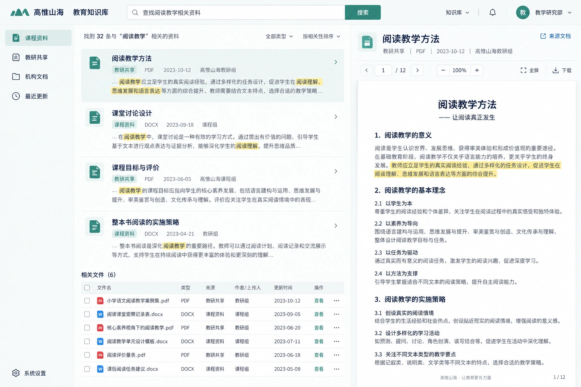Image resolution: width=581 pixels, height=387 pixels.
Task: Tick the checkbox for 阅读教学单元设计模板.docx
Action: point(87,342)
